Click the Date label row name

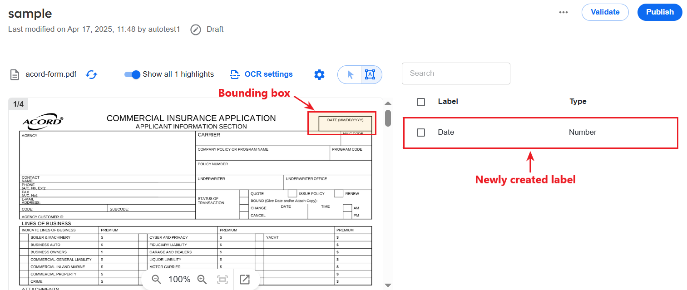[446, 133]
